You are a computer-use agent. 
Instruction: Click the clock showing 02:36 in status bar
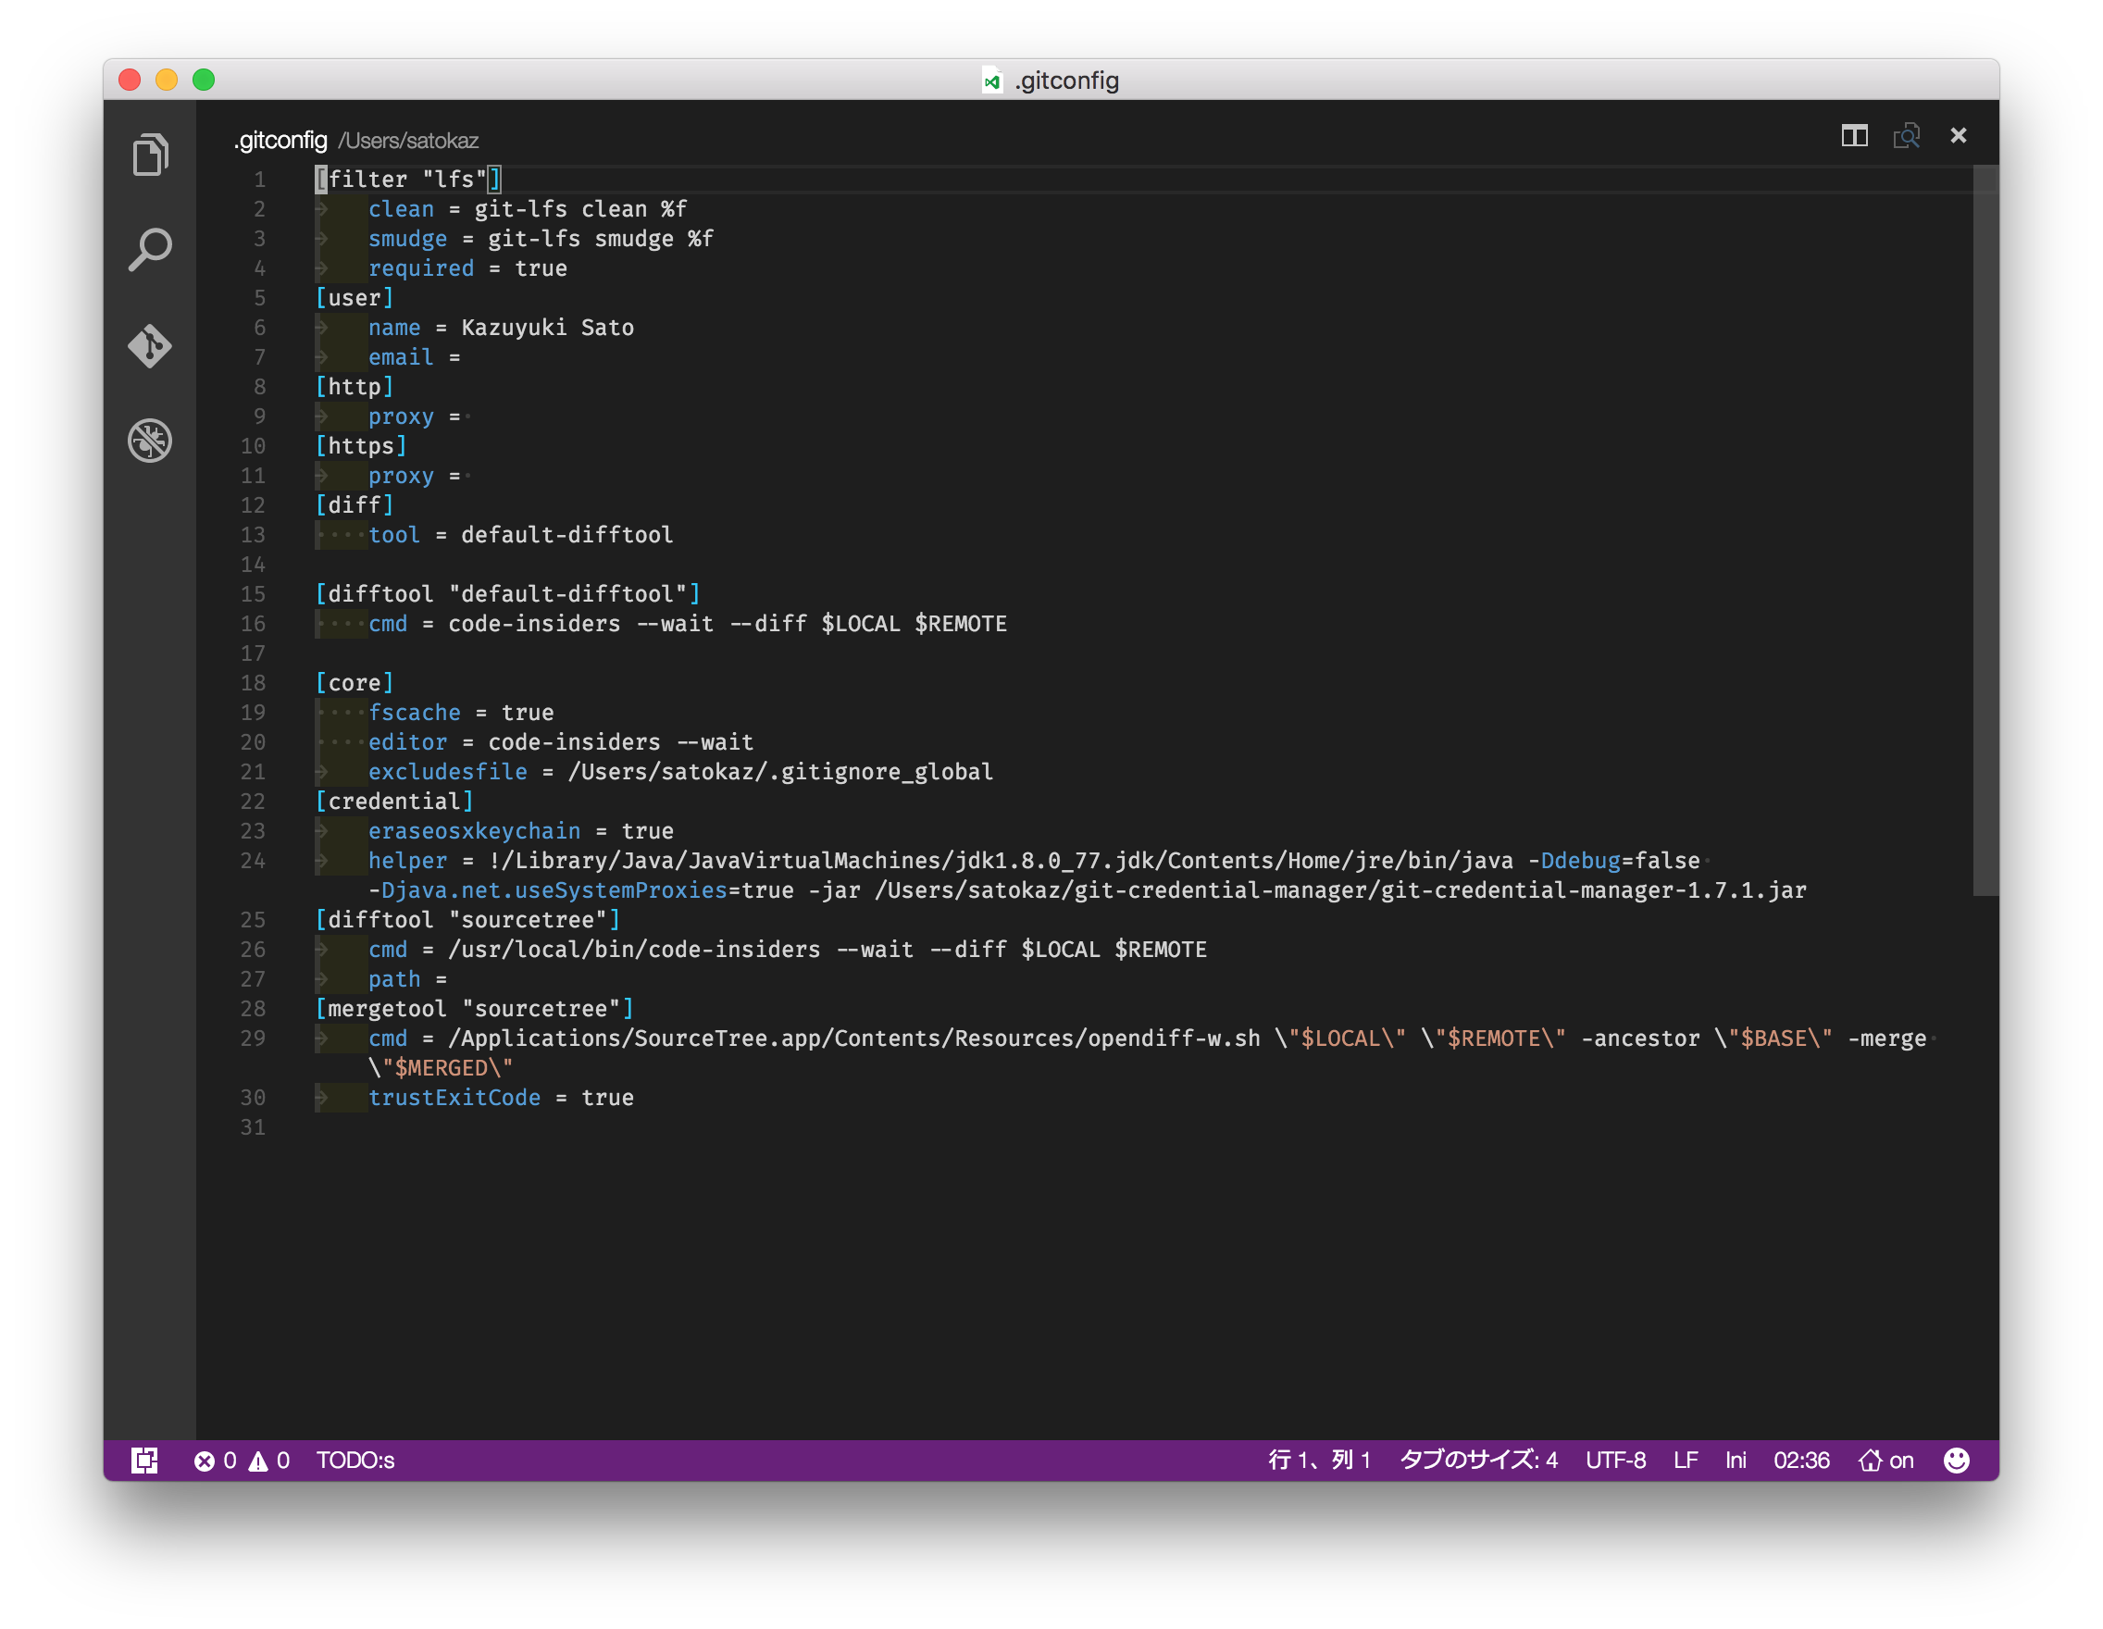point(1800,1461)
